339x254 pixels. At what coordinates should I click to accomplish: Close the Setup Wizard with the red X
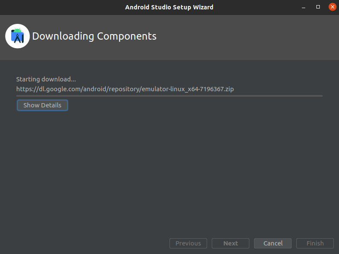(x=333, y=7)
